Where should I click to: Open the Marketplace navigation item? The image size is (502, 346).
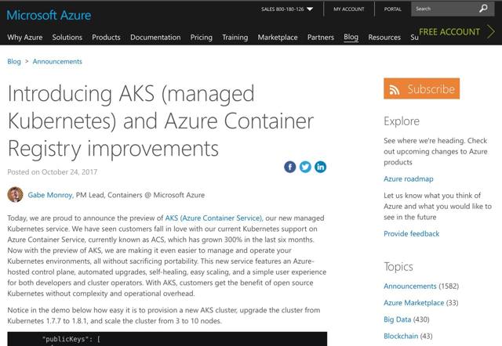(278, 37)
